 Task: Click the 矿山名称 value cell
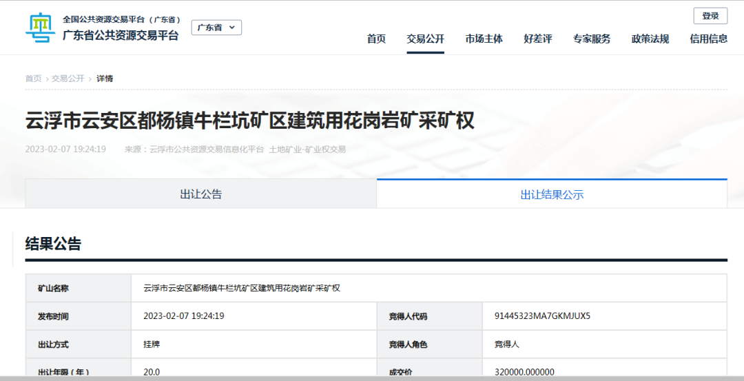242,288
